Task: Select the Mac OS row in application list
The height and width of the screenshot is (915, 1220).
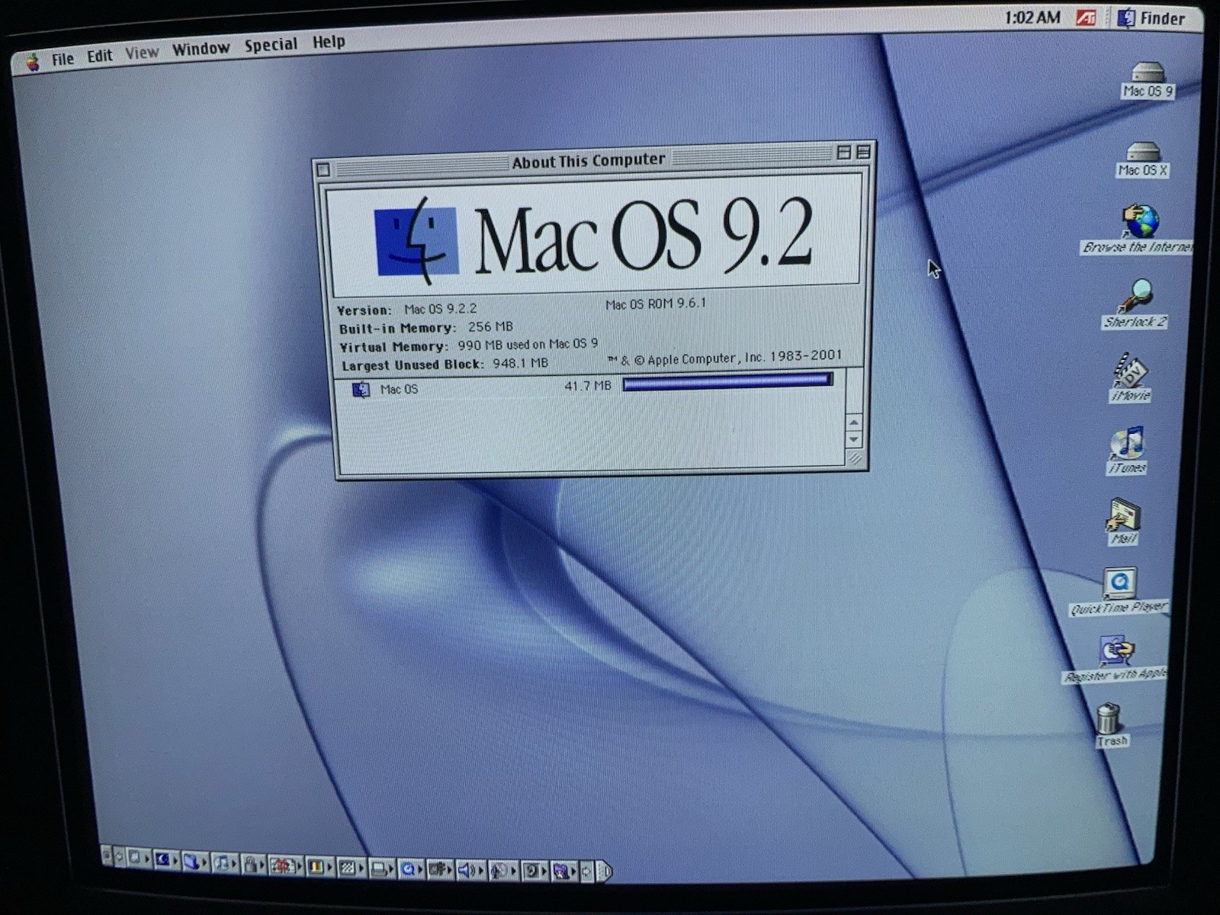Action: point(591,387)
